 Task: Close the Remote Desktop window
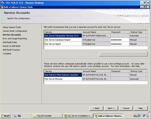coord(148,3)
